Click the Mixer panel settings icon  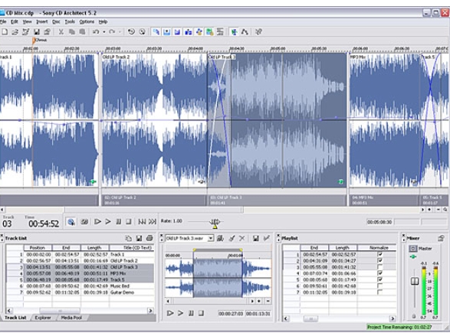pyautogui.click(x=441, y=238)
